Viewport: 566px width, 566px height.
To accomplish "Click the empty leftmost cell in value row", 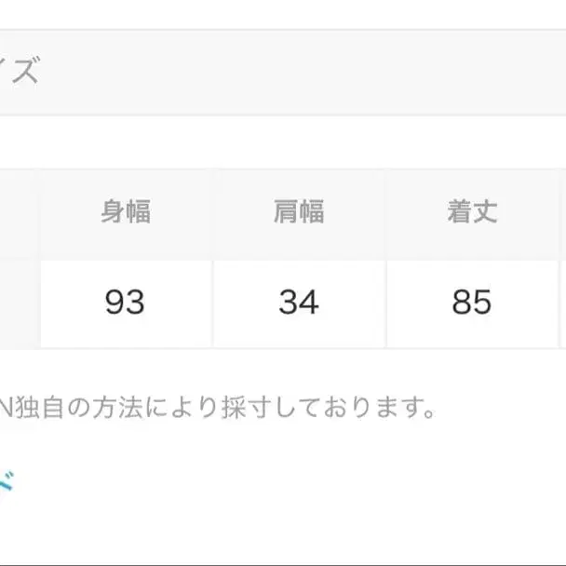I will pyautogui.click(x=19, y=303).
